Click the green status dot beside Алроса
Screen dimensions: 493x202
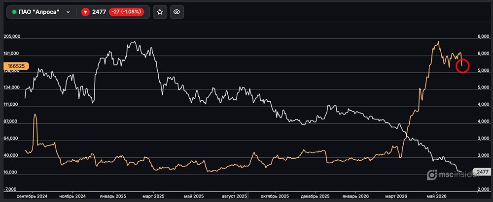[x=14, y=12]
